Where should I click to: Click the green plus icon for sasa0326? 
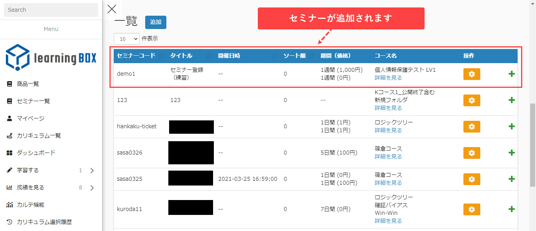coord(511,153)
